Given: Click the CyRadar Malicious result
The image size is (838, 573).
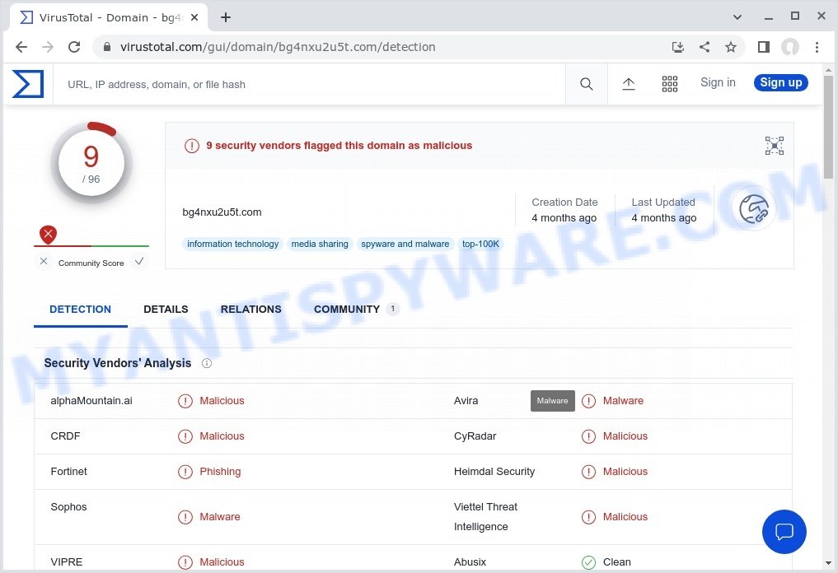Looking at the screenshot, I should (x=625, y=436).
